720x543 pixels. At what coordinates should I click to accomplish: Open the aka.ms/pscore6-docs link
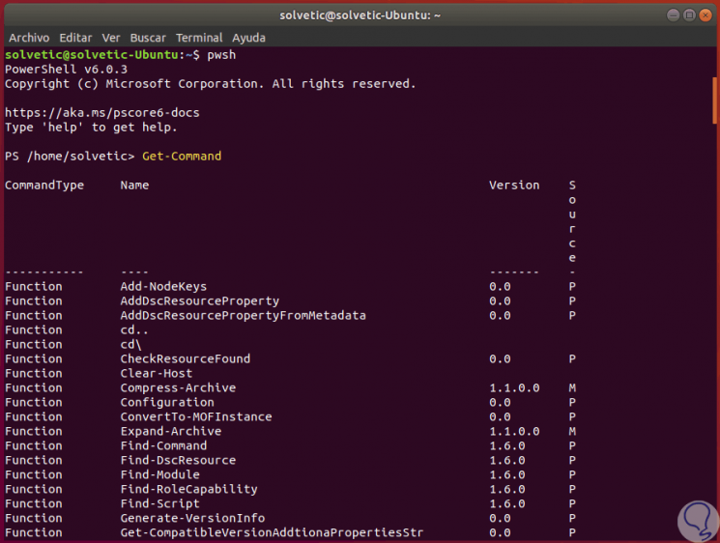pyautogui.click(x=102, y=112)
